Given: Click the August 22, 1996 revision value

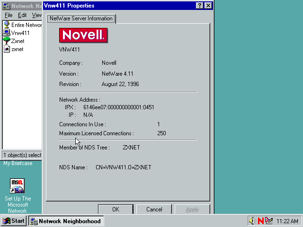Looking at the screenshot, I should point(120,84).
